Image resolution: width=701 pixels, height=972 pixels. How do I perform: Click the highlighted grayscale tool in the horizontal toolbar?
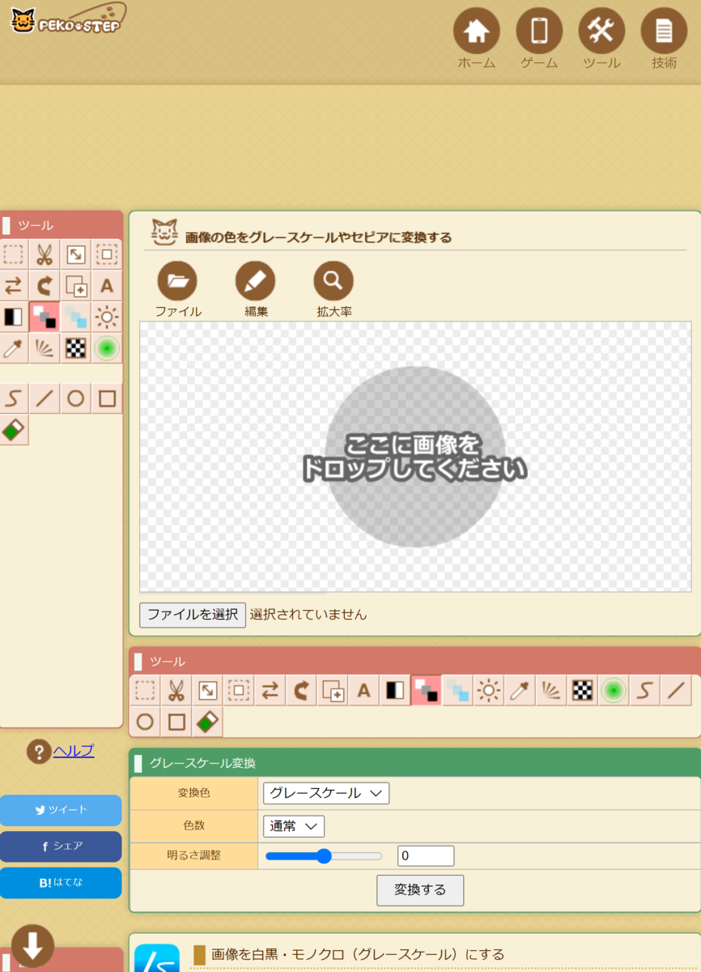(x=427, y=690)
